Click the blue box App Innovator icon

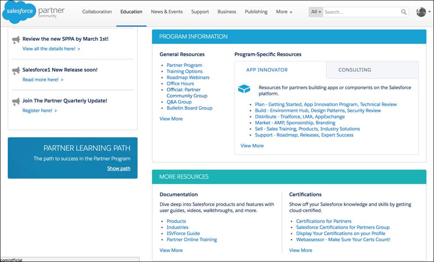click(244, 89)
